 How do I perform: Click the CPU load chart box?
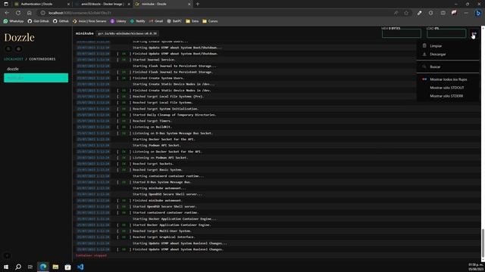coord(446,32)
